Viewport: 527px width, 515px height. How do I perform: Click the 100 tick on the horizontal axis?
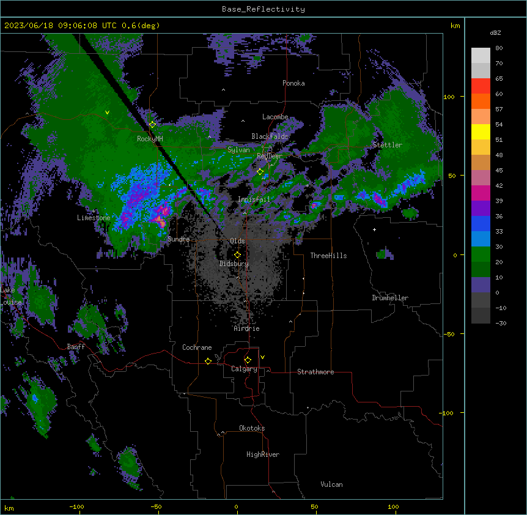tap(393, 506)
